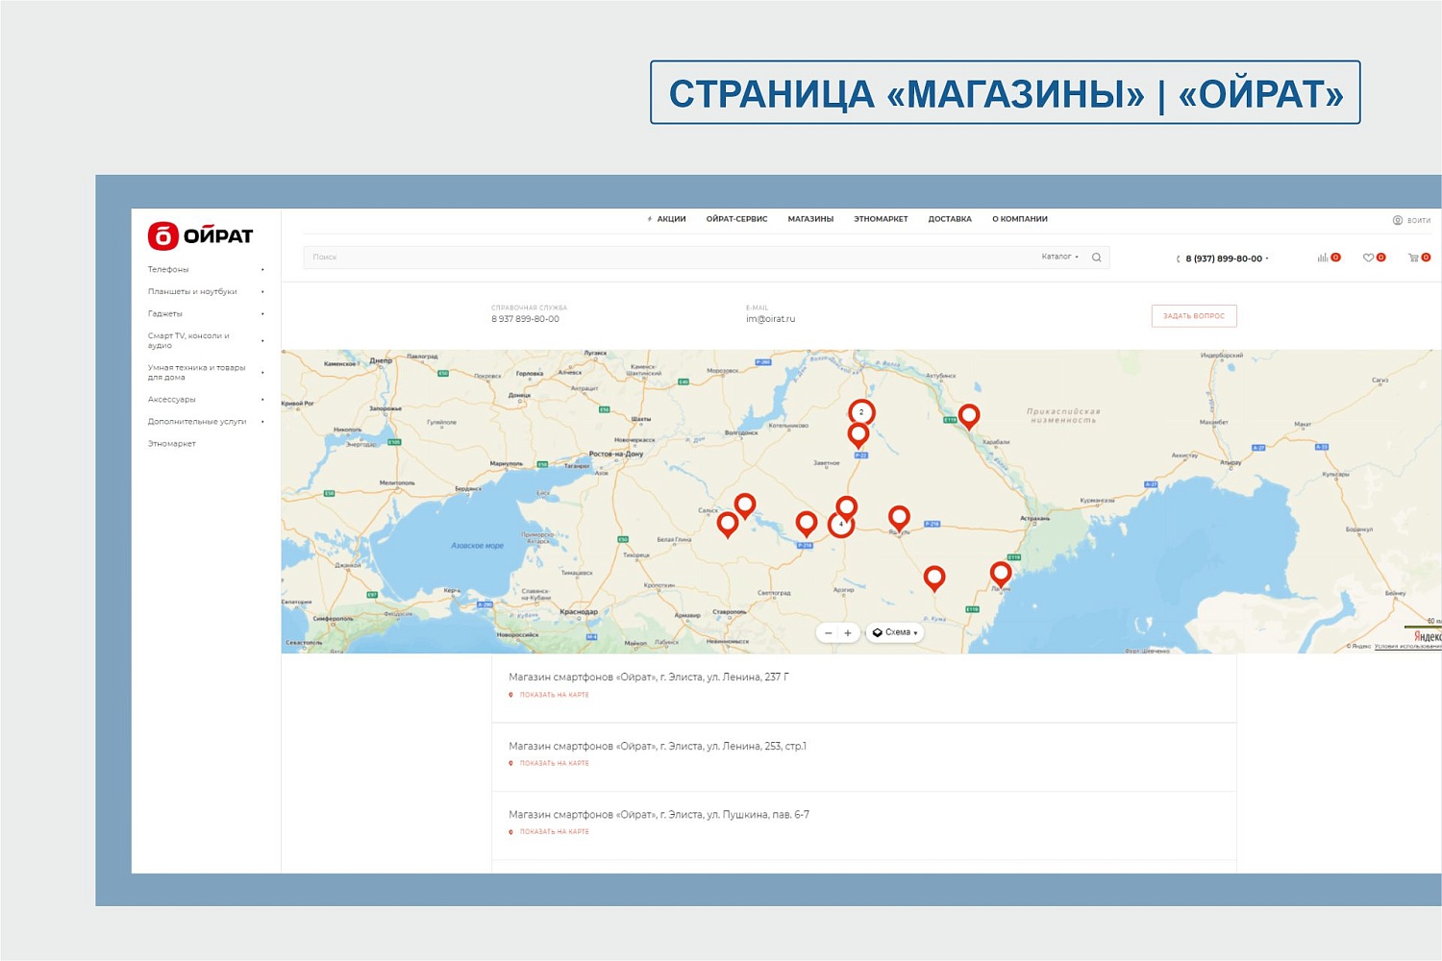Expand the Планшеты и ноутбуки arrow

(x=262, y=291)
